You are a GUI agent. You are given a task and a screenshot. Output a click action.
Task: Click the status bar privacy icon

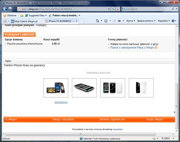[154, 139]
